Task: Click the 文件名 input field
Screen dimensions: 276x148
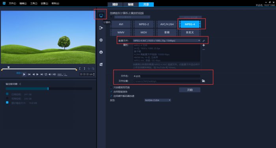Action: (x=166, y=76)
